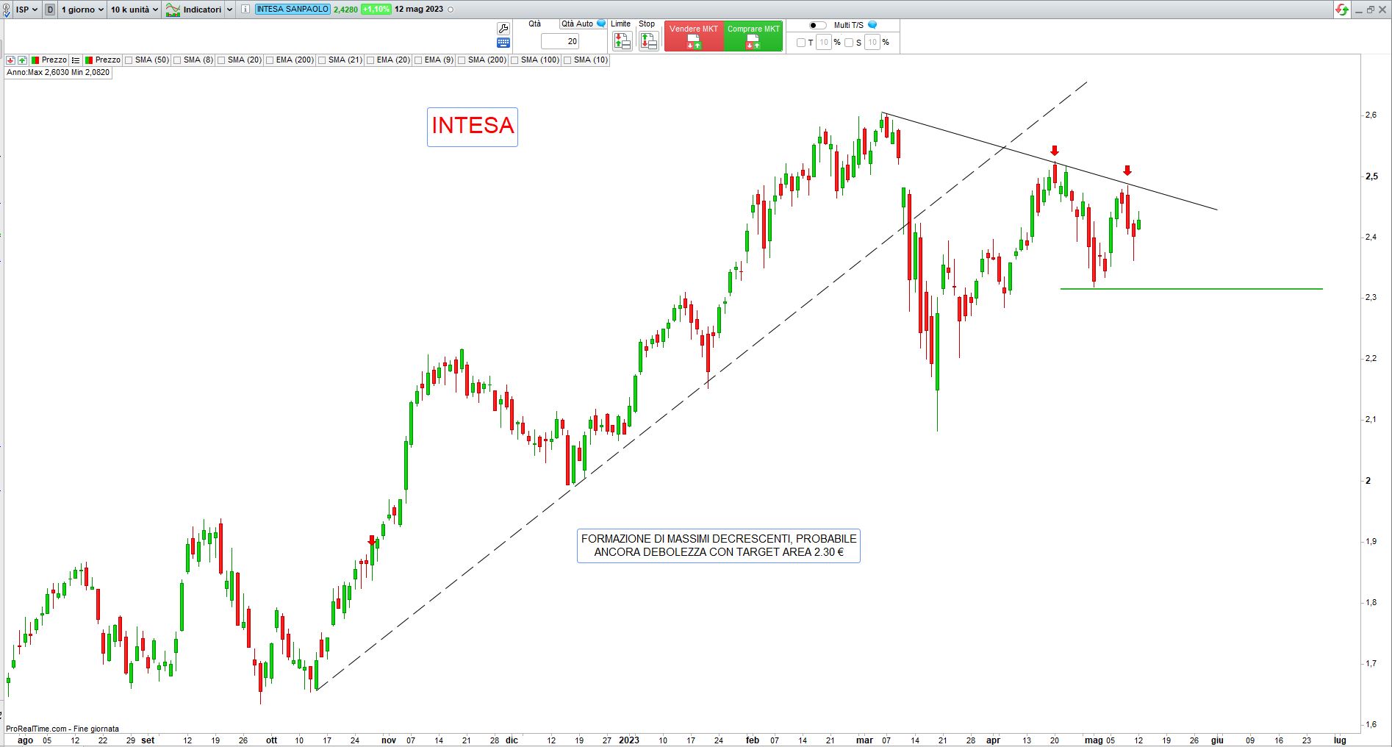Screen dimensions: 1392x747
Task: Click the S percentage input field
Action: click(872, 43)
